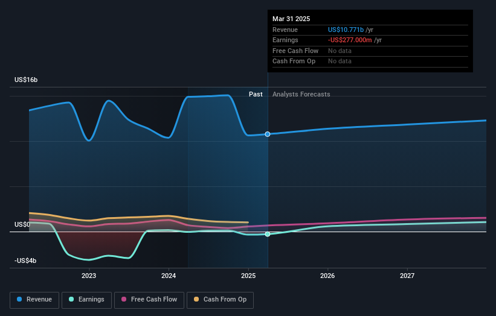Click the Revenue row label in tooltip
This screenshot has height=316, width=496.
coord(285,30)
